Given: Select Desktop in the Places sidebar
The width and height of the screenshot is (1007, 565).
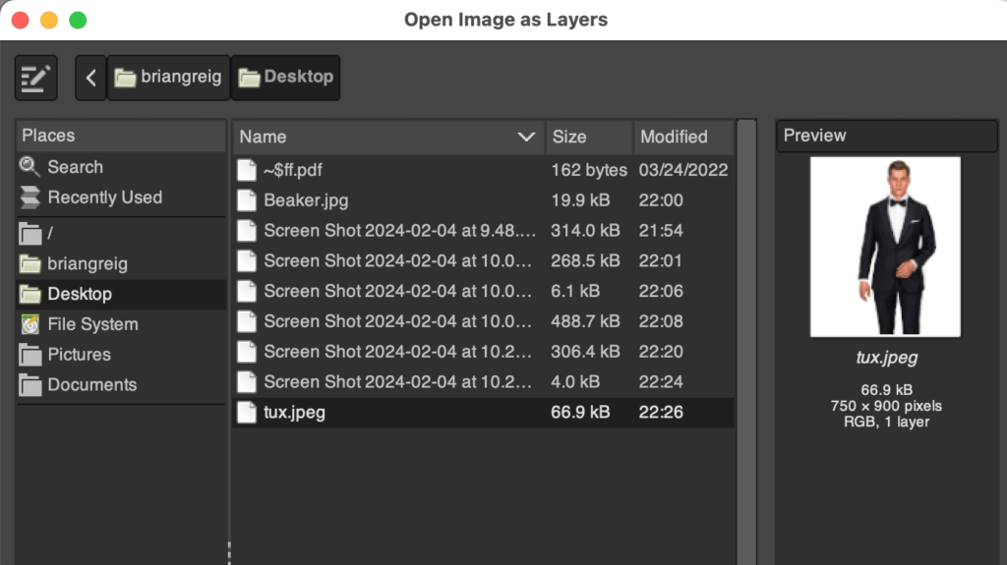Looking at the screenshot, I should 80,294.
